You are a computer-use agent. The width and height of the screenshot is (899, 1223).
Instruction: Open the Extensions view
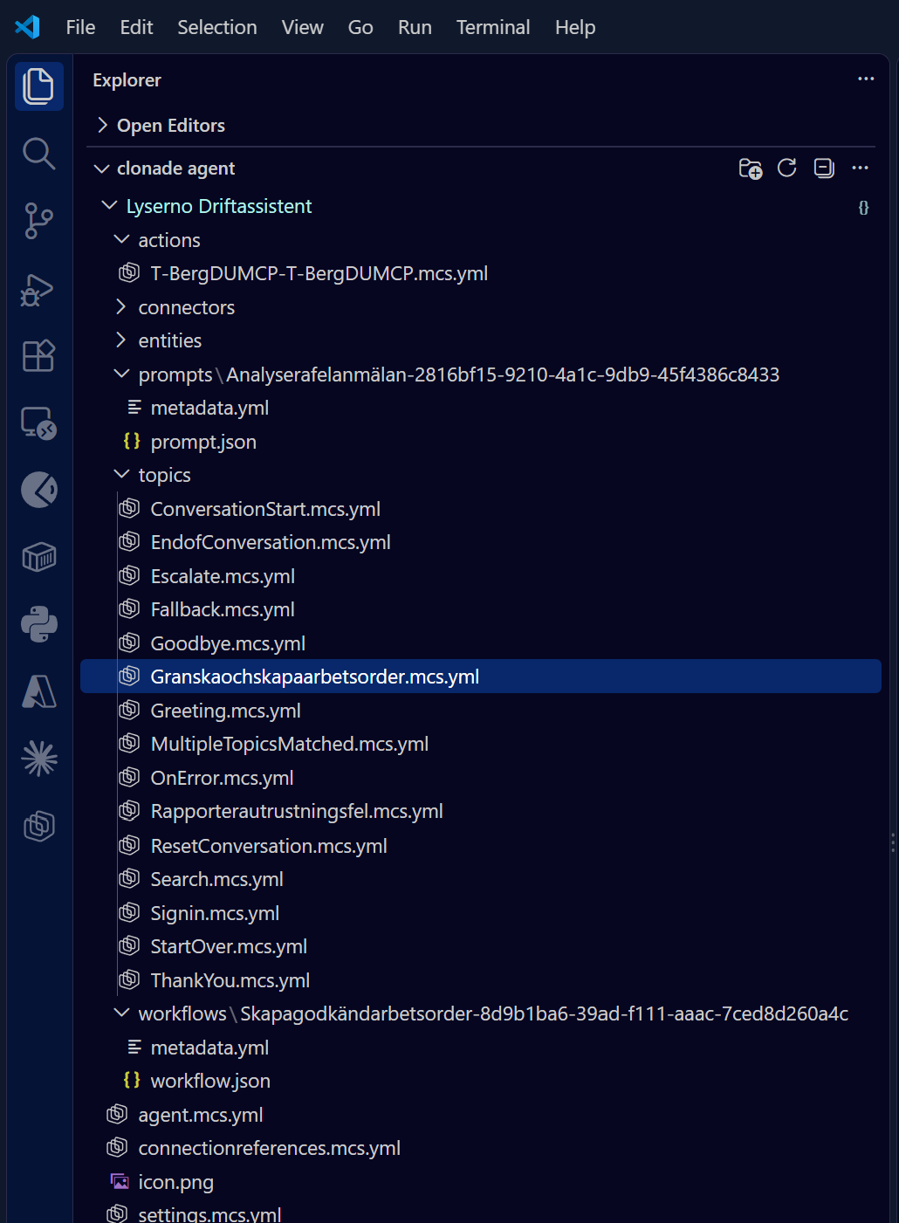click(x=38, y=355)
